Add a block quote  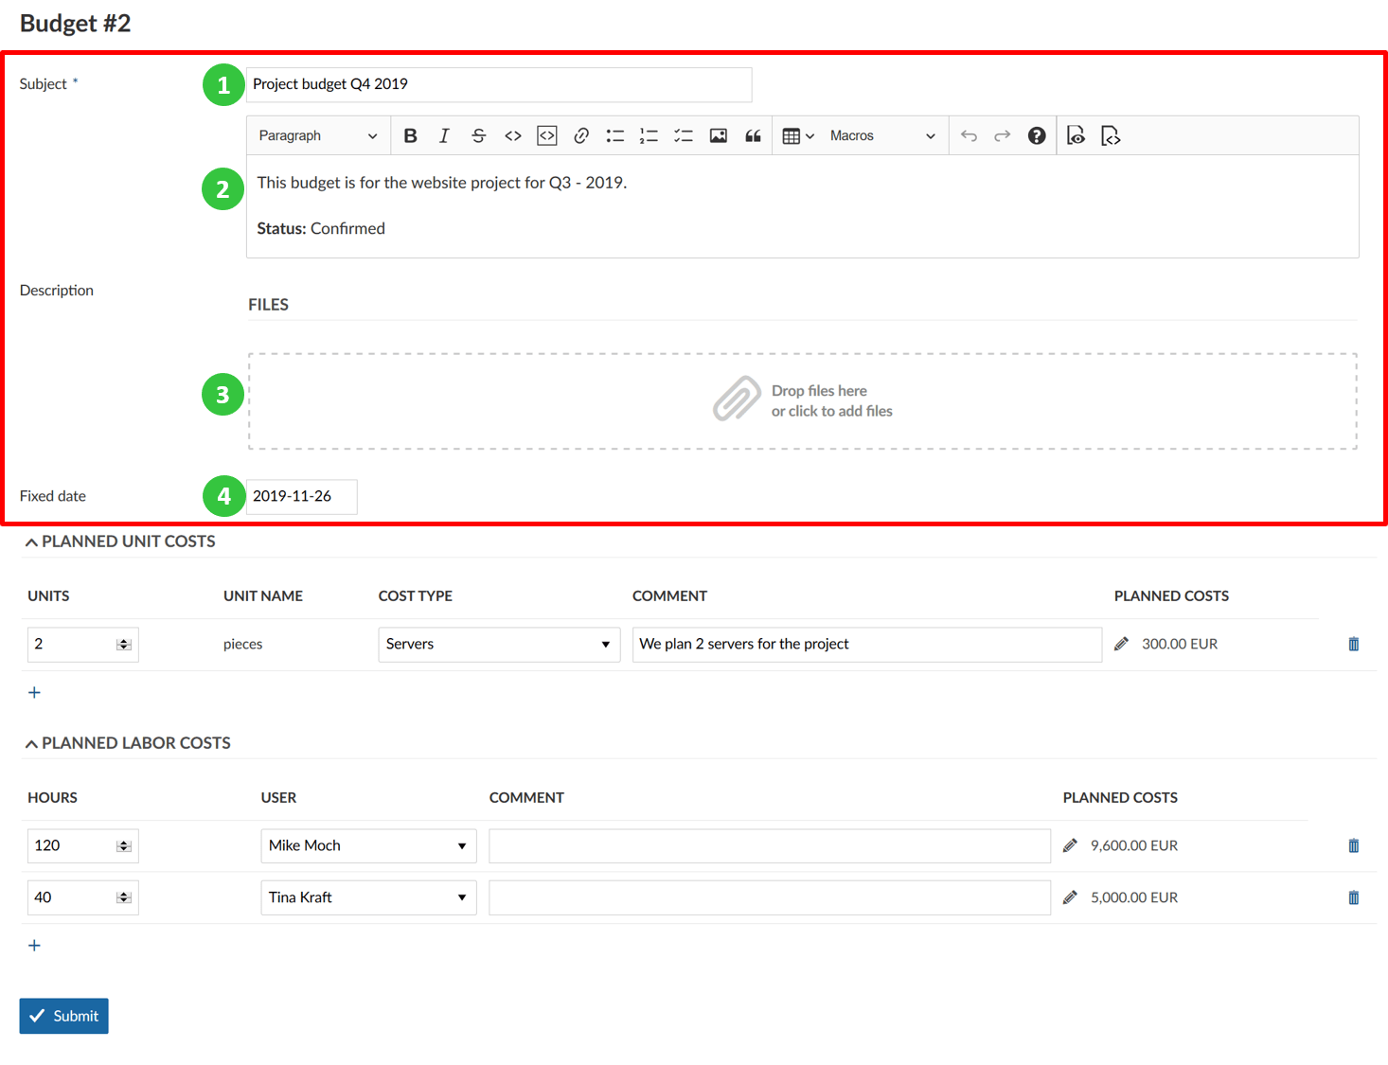click(x=753, y=136)
